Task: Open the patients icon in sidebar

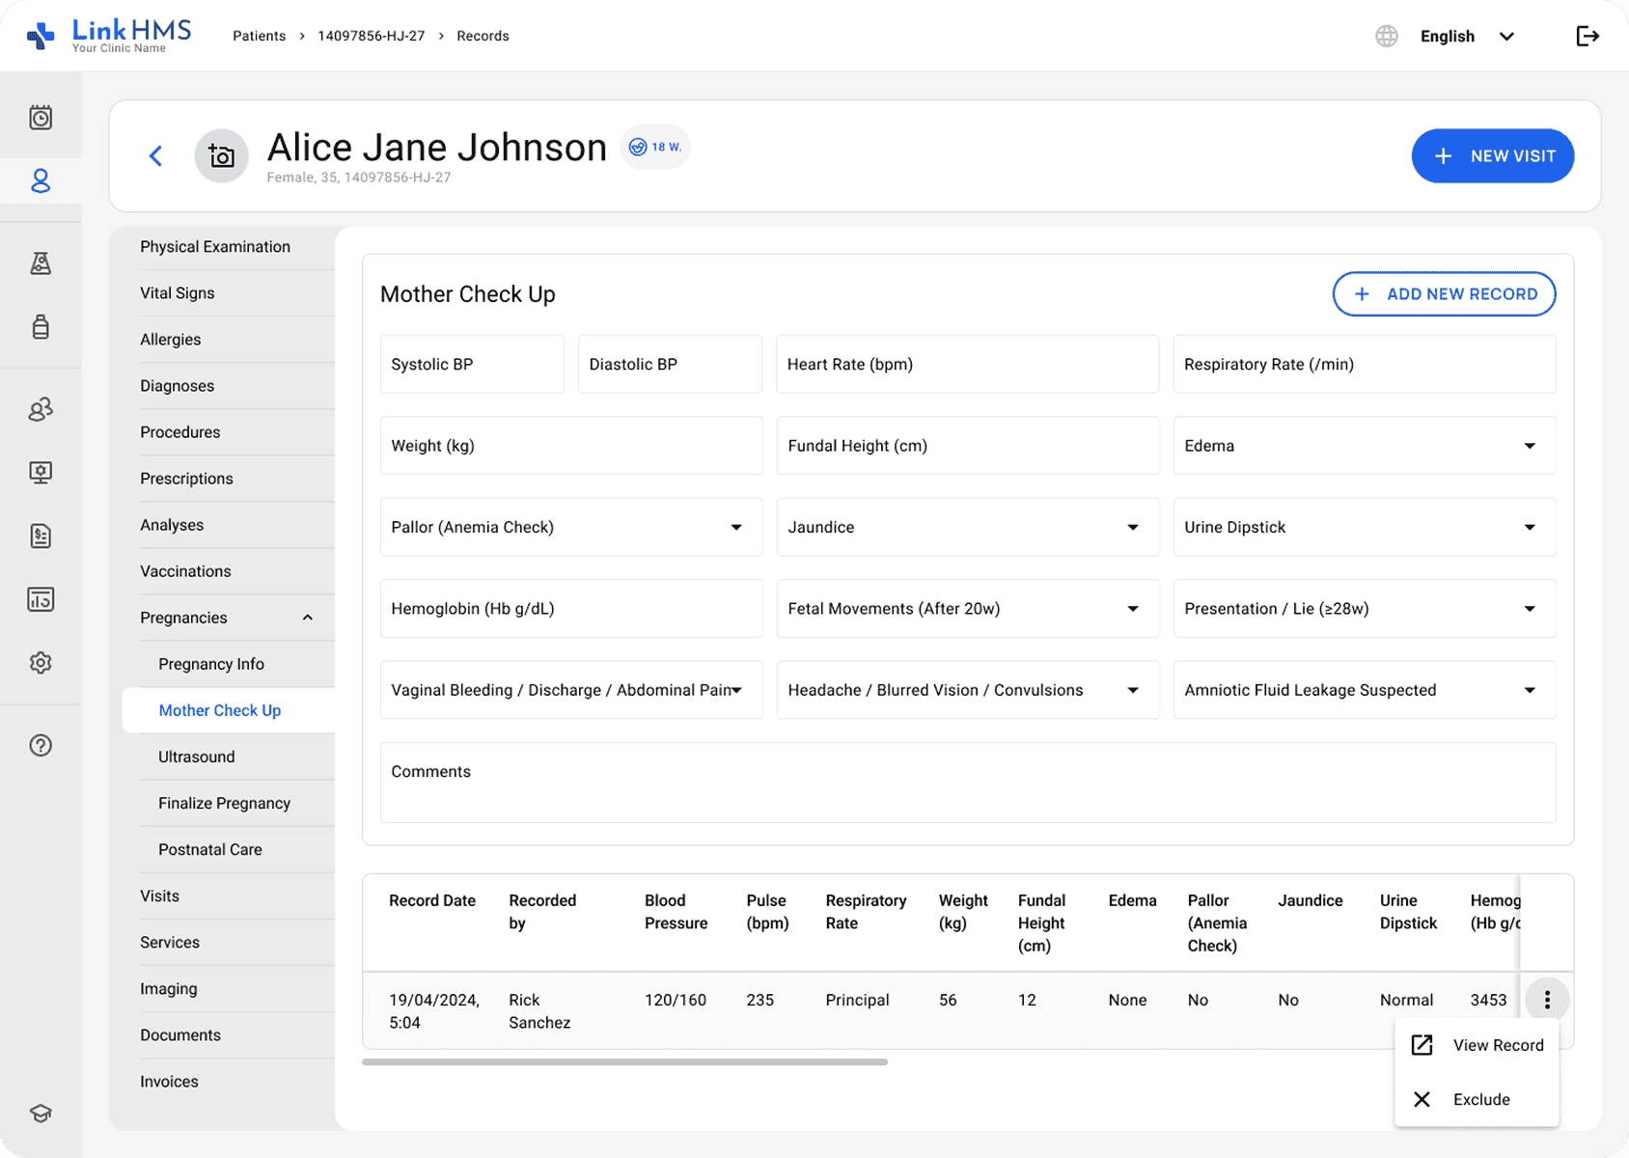Action: click(x=41, y=181)
